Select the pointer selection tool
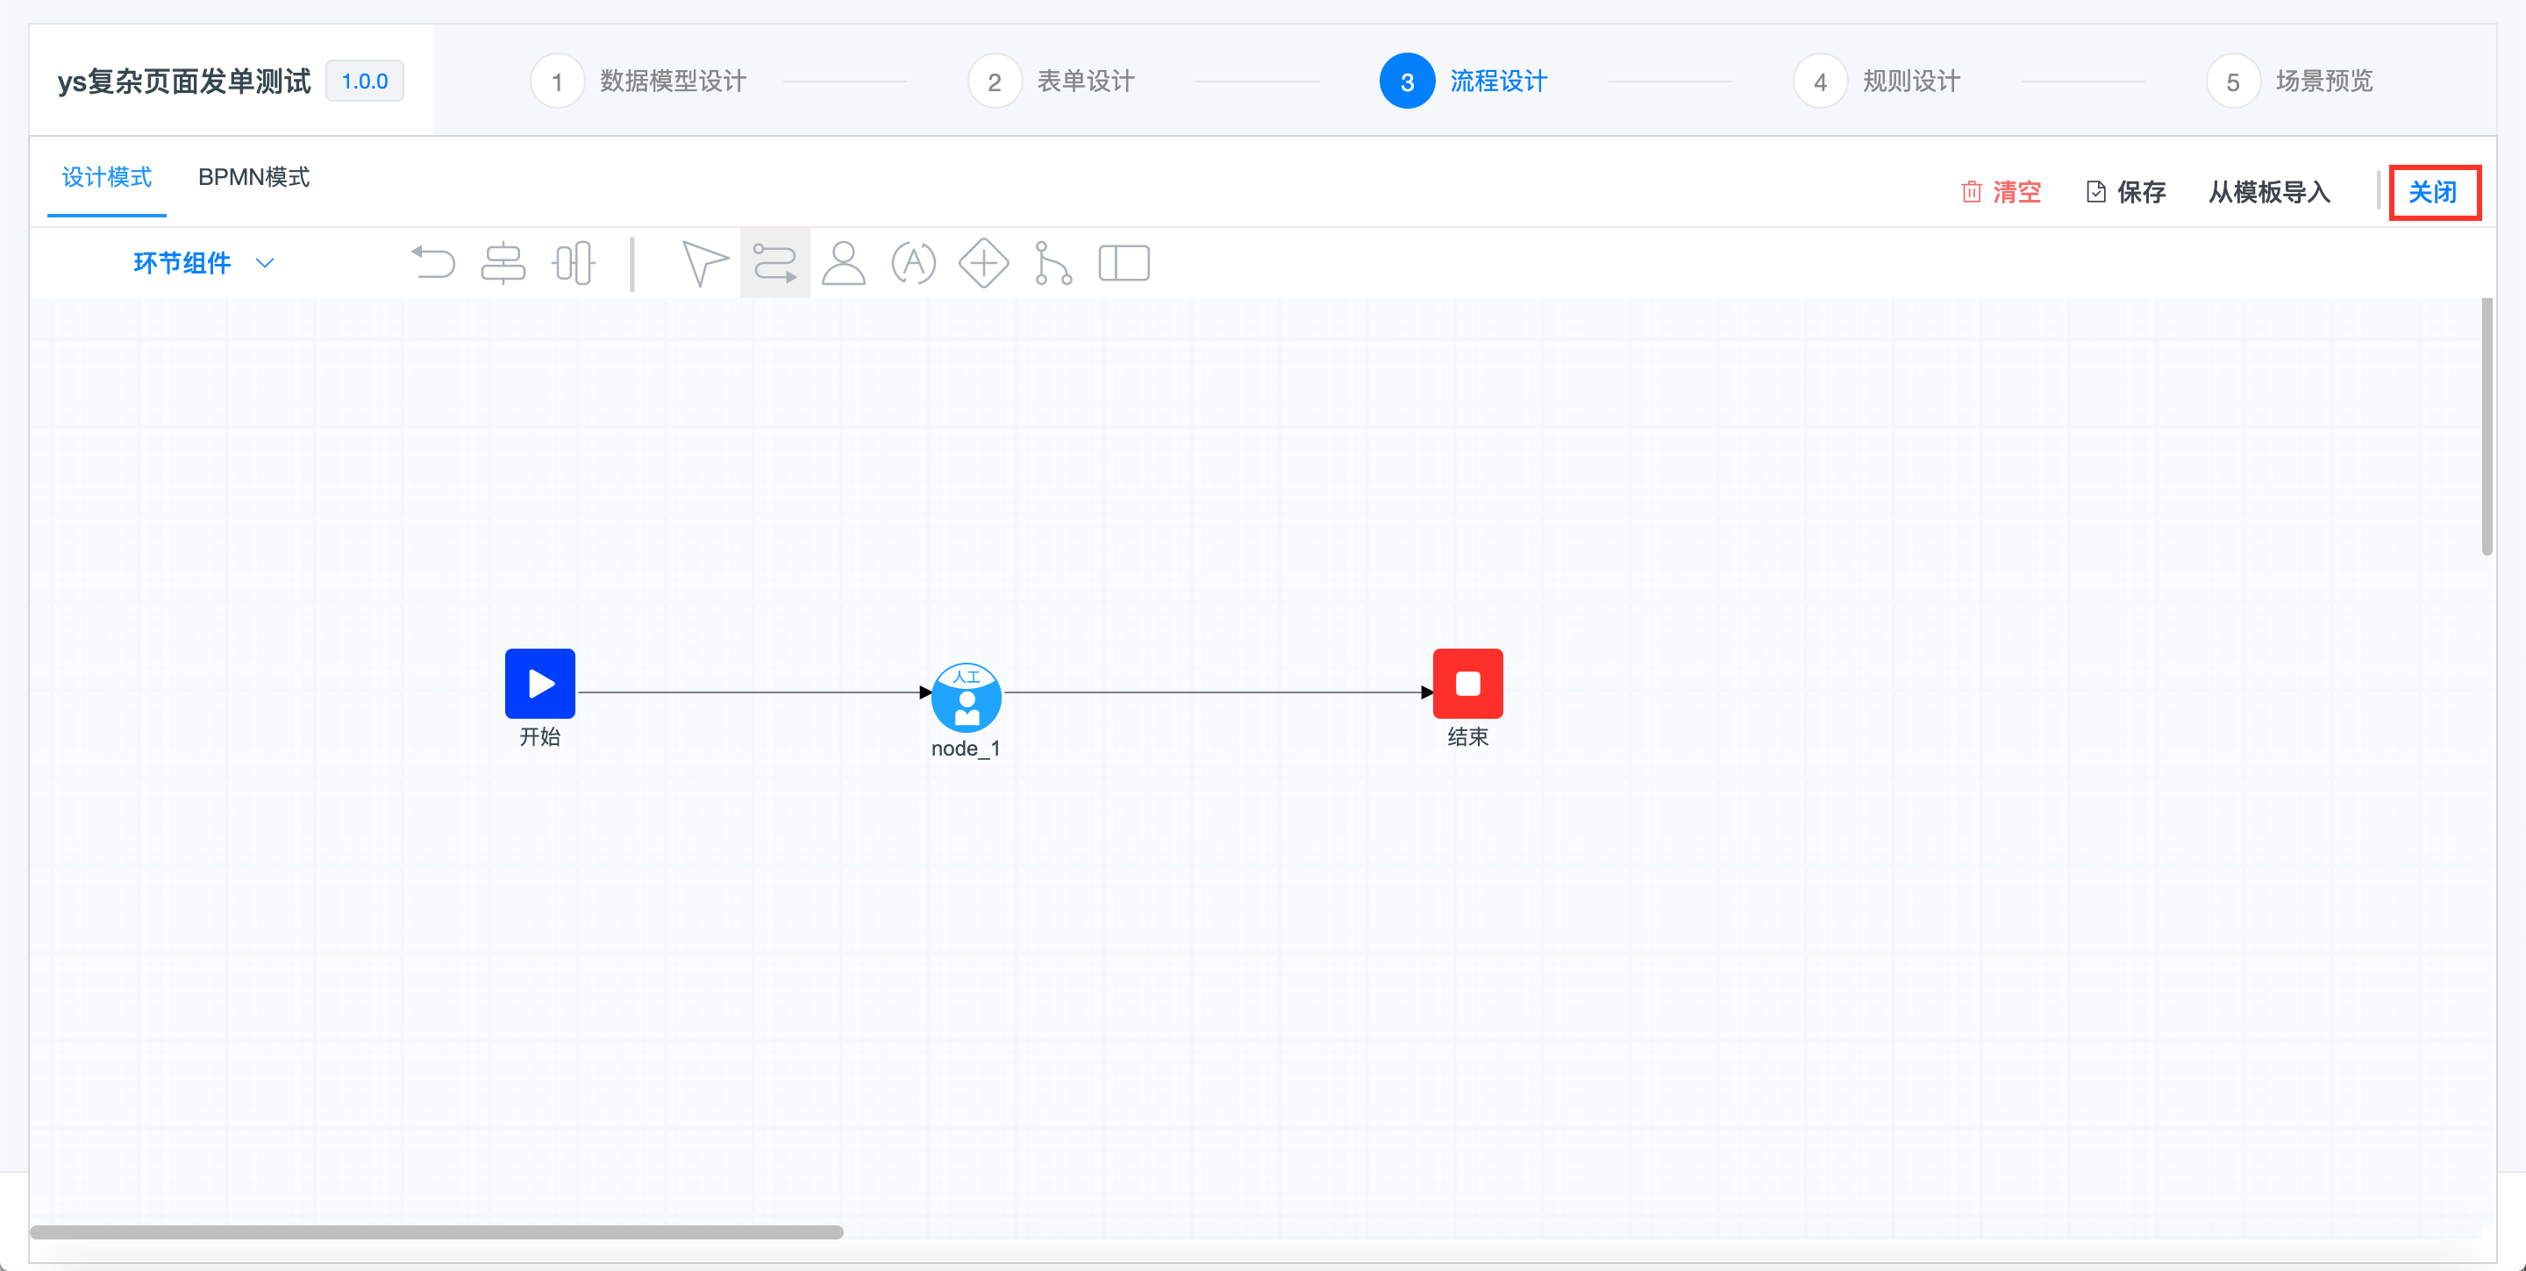Viewport: 2526px width, 1271px height. (x=703, y=263)
